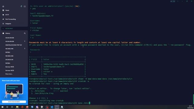Viewport: 194px width, 109px height.
Task: Open the Hosts section
Action: click(7, 10)
